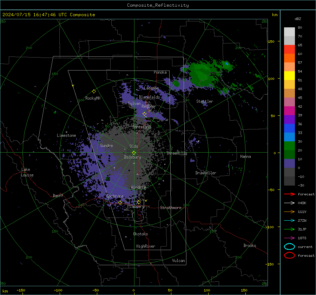Click the 04DK legend label

[302, 203]
